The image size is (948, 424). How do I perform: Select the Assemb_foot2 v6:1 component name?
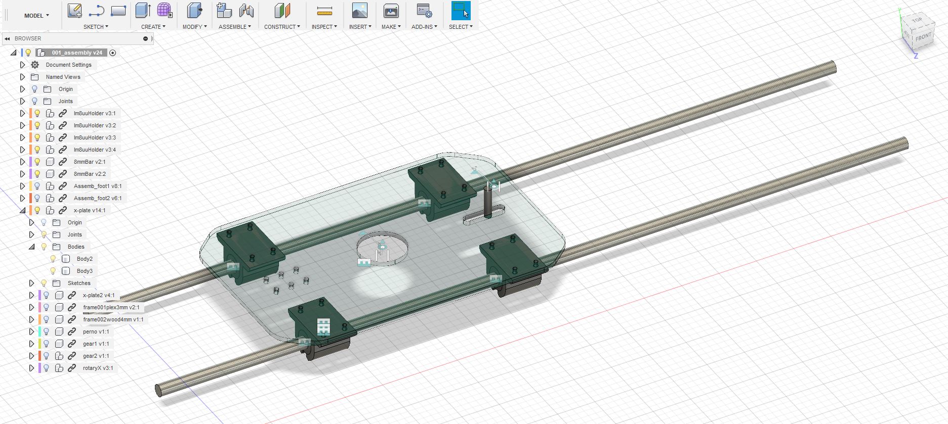[x=98, y=198]
